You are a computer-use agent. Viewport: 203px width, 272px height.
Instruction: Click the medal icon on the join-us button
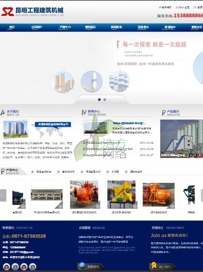click(154, 265)
